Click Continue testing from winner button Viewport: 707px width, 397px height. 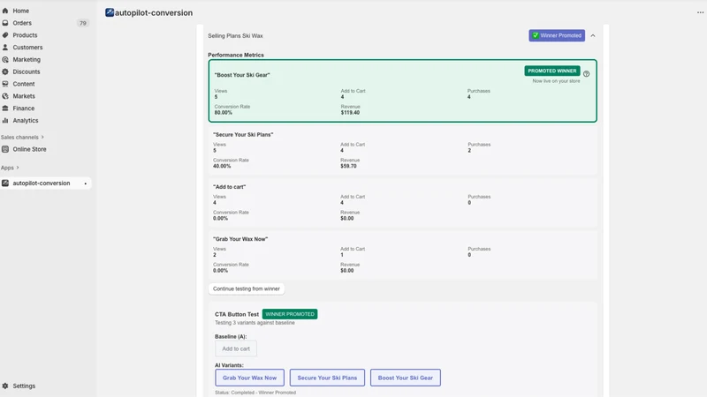pyautogui.click(x=247, y=289)
